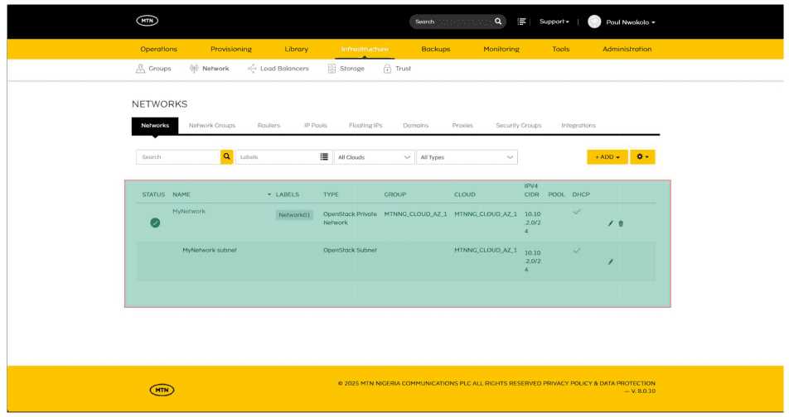Screen dimensions: 789x417
Task: Click the Network antenna icon
Action: (194, 69)
